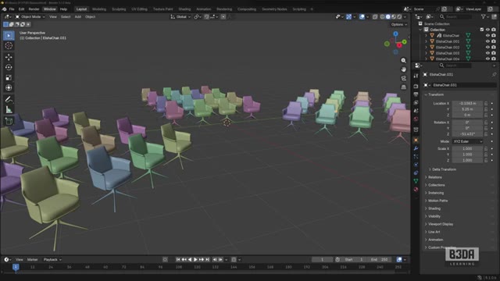The height and width of the screenshot is (281, 500).
Task: Open the timeline Playback dropdown
Action: click(x=52, y=260)
